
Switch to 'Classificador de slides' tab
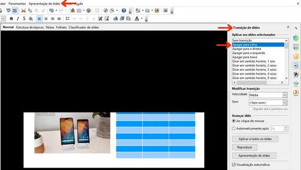coord(84,27)
